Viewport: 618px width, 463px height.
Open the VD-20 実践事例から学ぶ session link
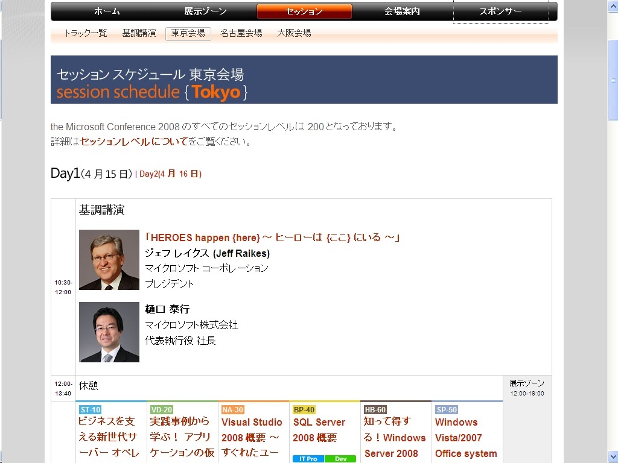coord(182,437)
